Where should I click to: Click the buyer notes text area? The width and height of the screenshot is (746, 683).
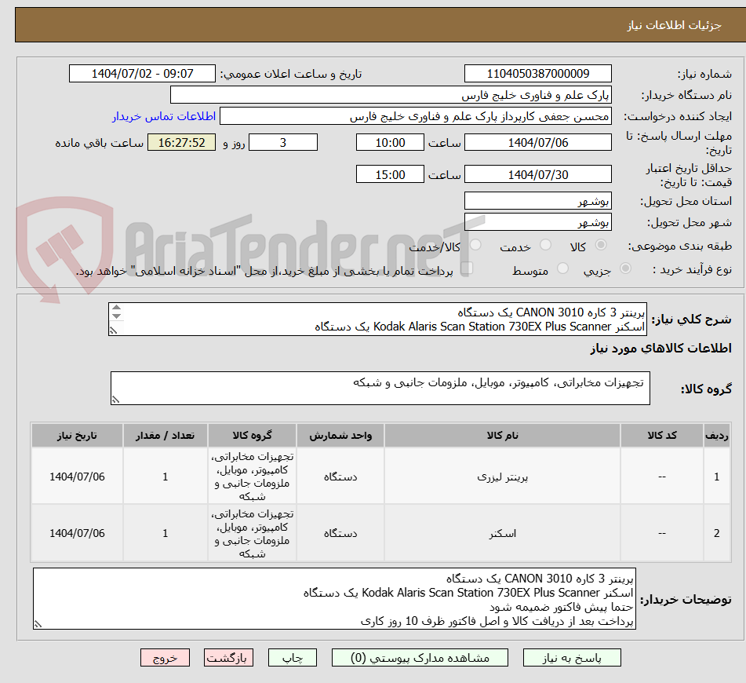click(334, 599)
